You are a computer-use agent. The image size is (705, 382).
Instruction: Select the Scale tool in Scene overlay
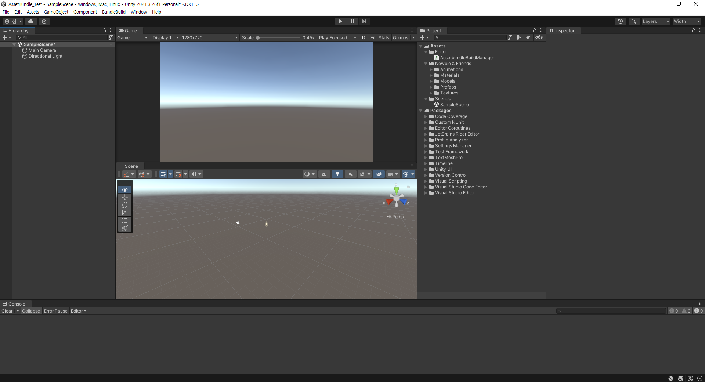[125, 213]
